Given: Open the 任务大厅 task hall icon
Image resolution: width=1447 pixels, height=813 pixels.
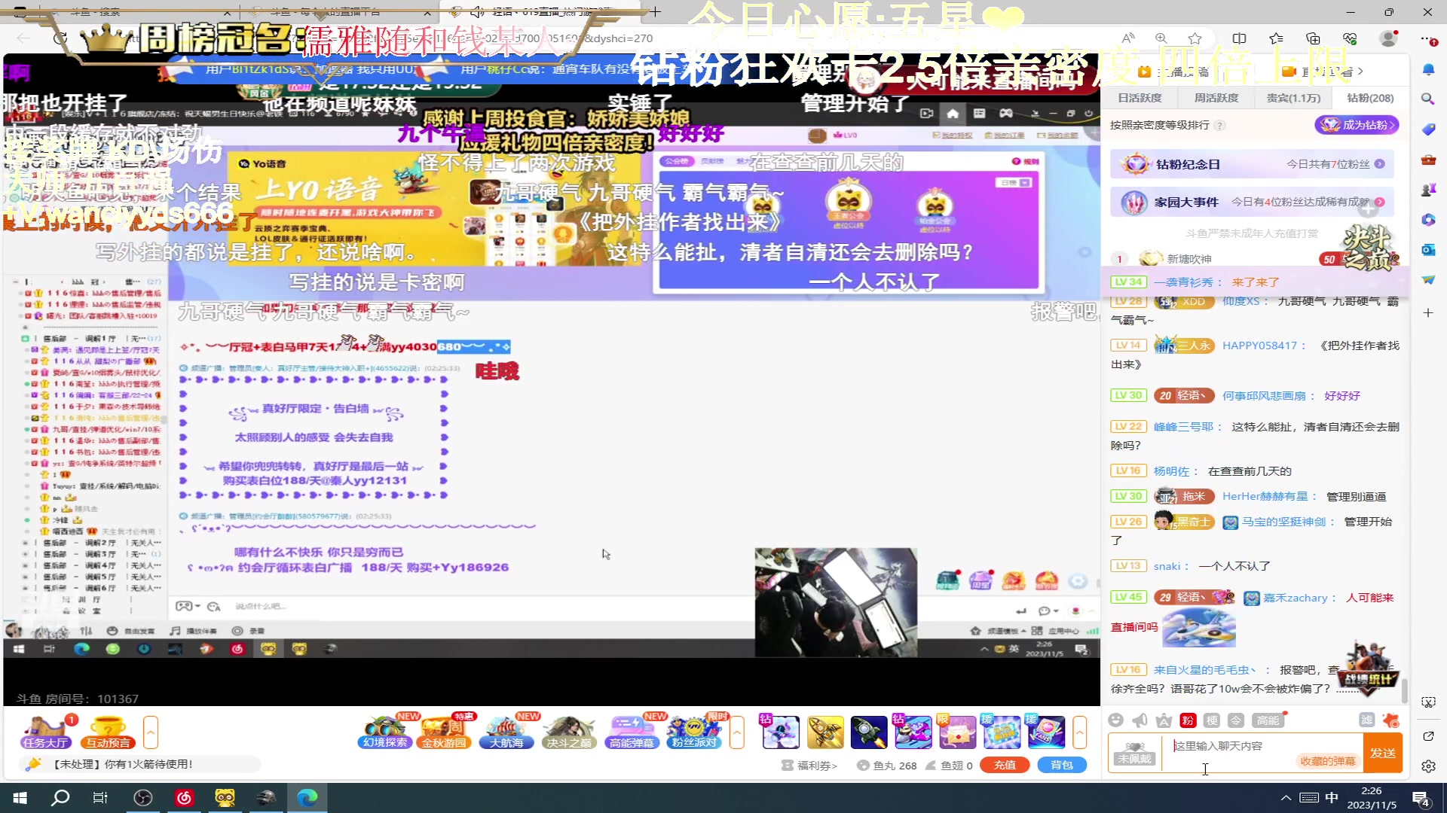Looking at the screenshot, I should [x=46, y=732].
